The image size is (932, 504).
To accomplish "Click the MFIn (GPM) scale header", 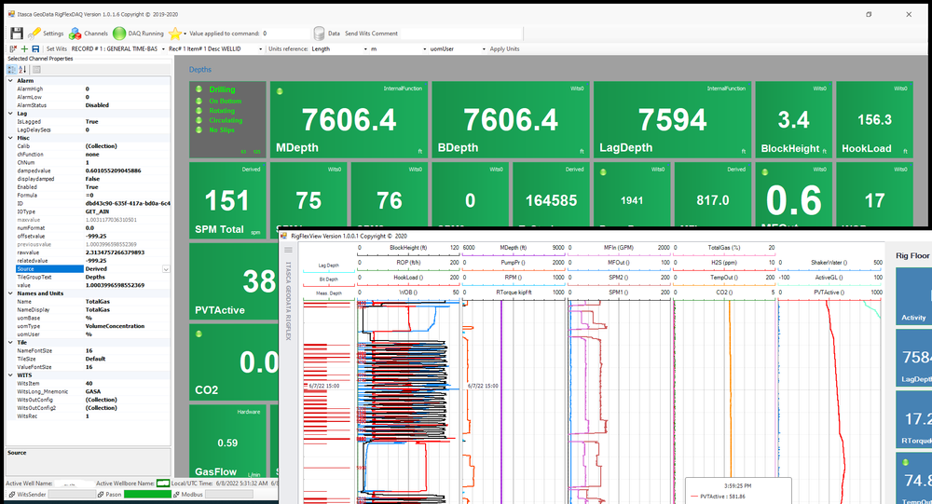I will pyautogui.click(x=619, y=247).
